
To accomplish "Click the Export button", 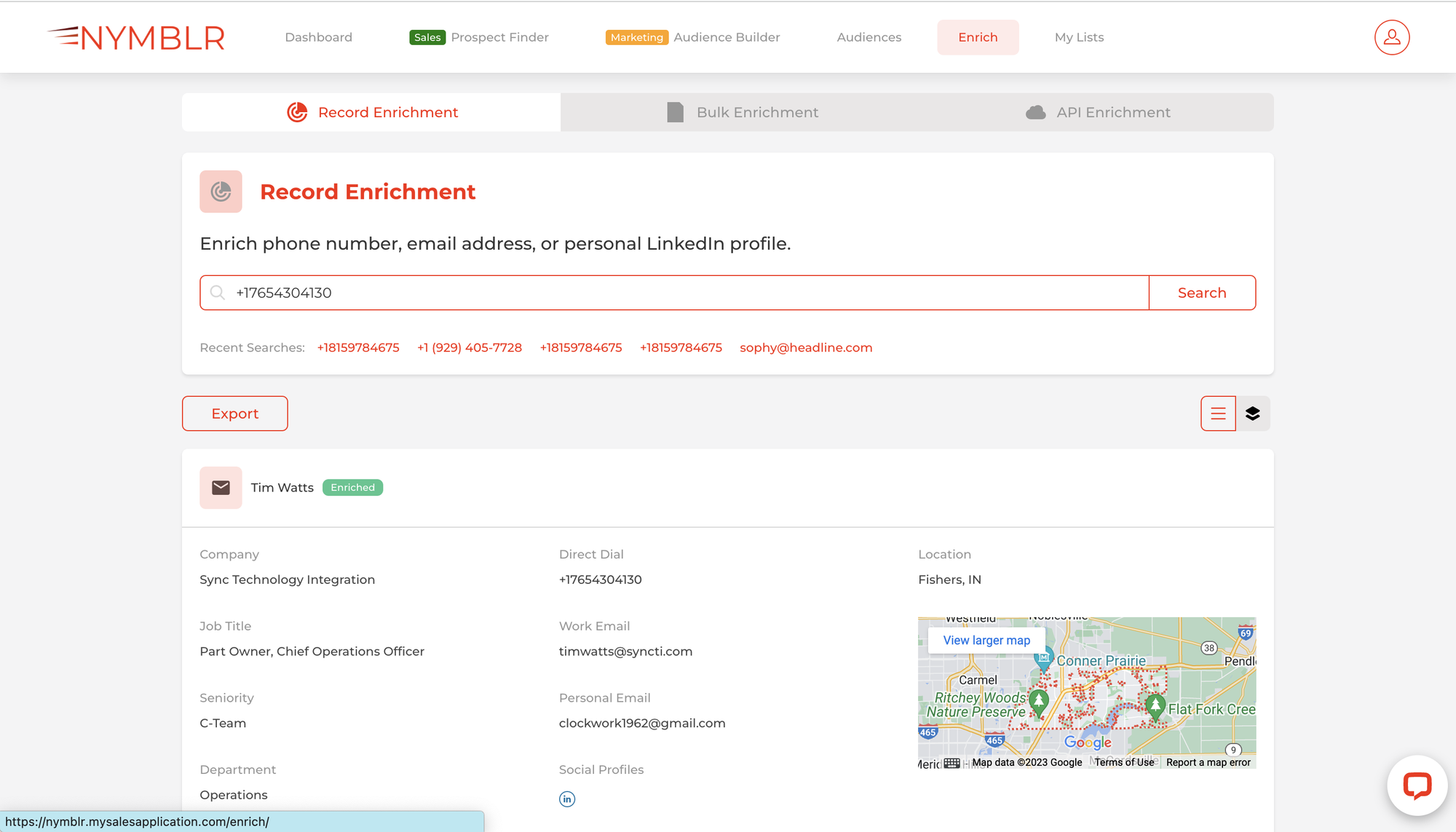I will point(235,413).
